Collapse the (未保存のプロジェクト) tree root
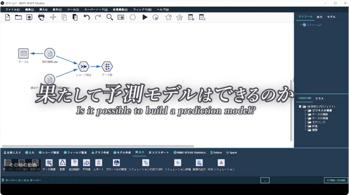This screenshot has width=349, height=195. click(300, 107)
